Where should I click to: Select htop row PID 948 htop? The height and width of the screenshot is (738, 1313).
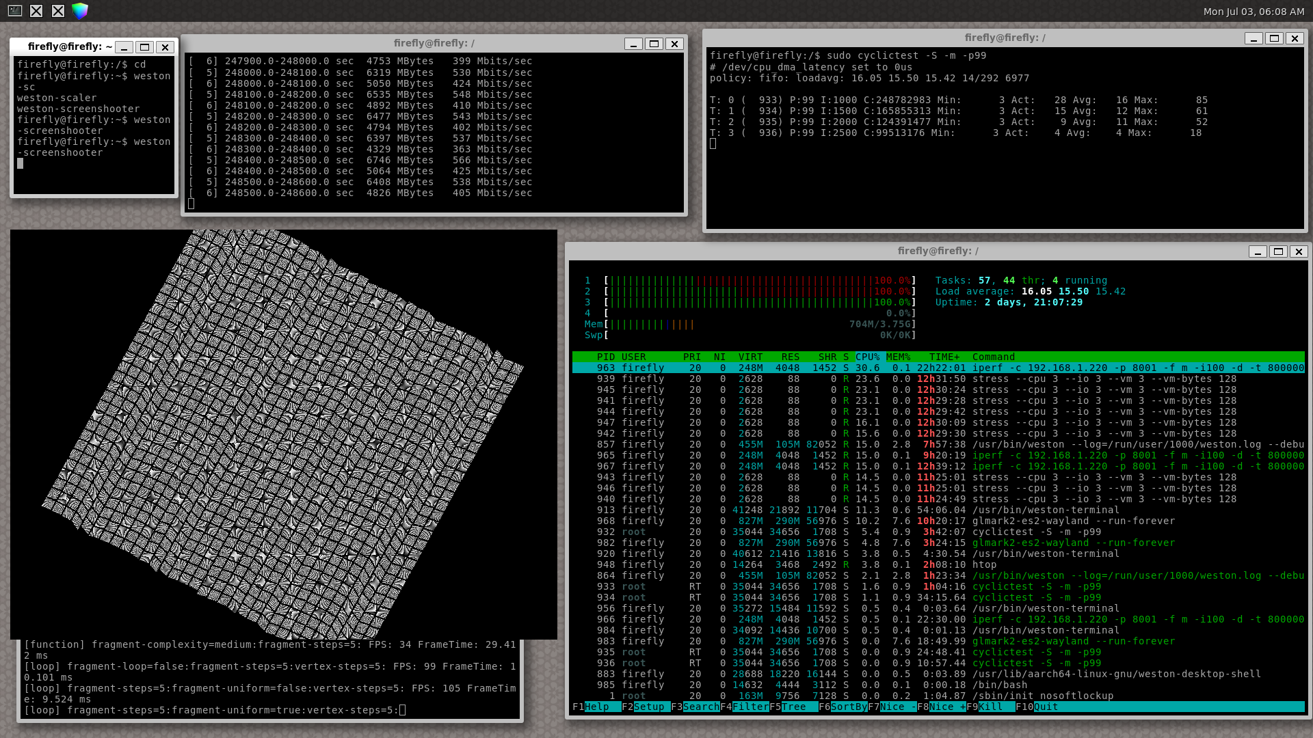point(938,564)
